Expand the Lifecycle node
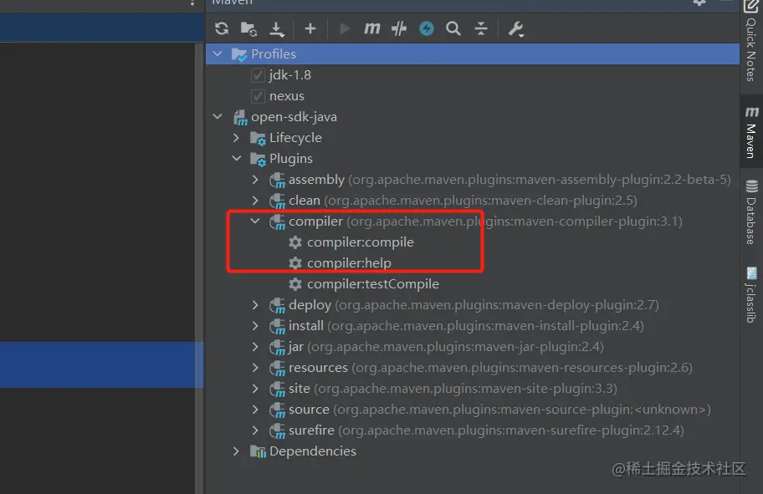The width and height of the screenshot is (763, 494). click(x=237, y=138)
